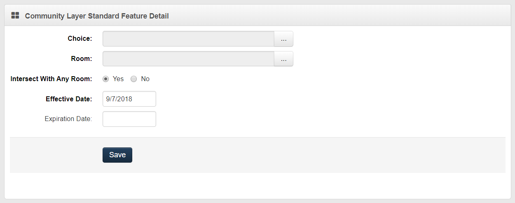
Task: Click inside the Choice text box
Action: click(188, 39)
